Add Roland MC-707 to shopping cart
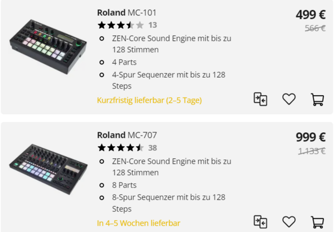Screen dimensions: 336x232 (317, 222)
